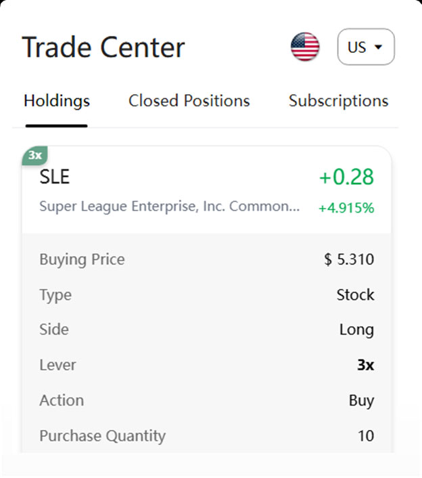Click the bold 3x Lever value

tap(365, 365)
